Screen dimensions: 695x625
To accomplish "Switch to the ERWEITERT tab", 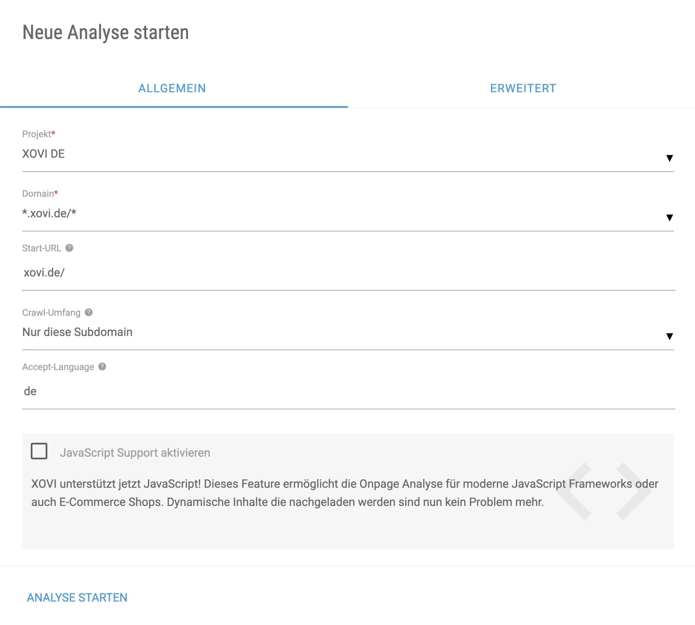I will click(523, 89).
